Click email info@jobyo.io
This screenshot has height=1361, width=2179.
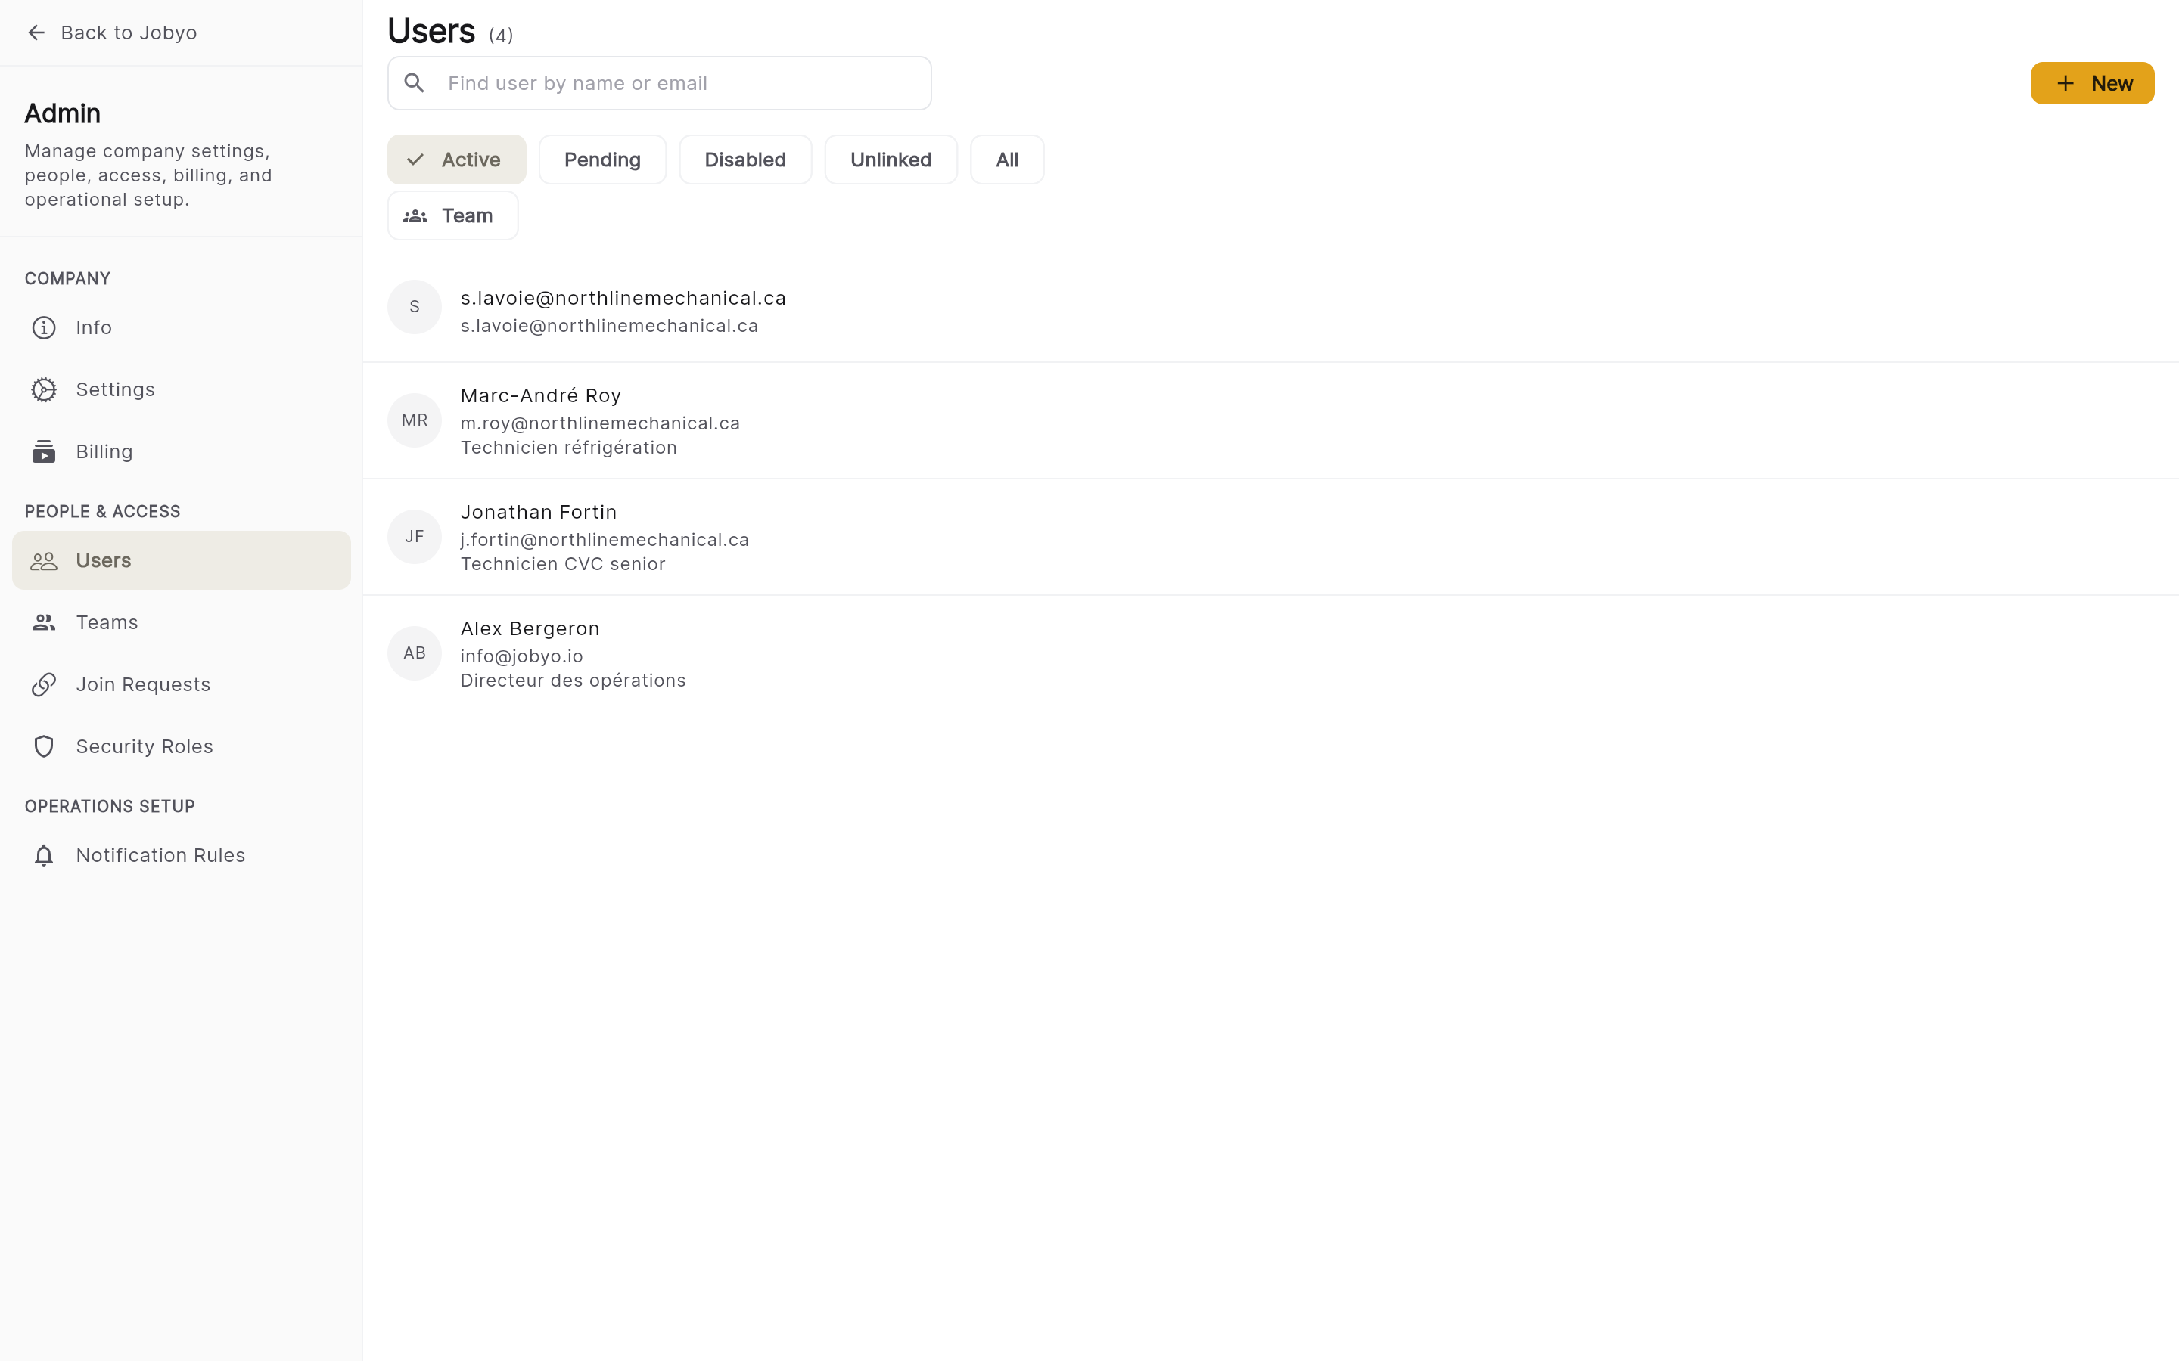[x=521, y=657]
